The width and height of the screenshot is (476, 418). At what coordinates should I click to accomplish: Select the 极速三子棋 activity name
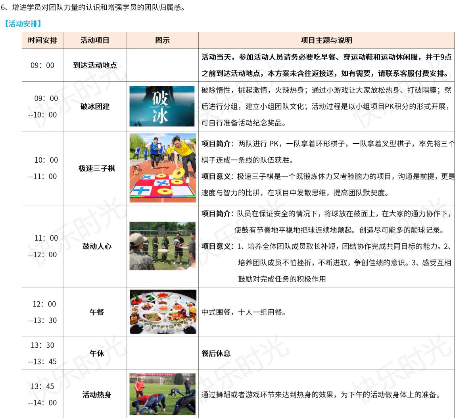(x=96, y=168)
